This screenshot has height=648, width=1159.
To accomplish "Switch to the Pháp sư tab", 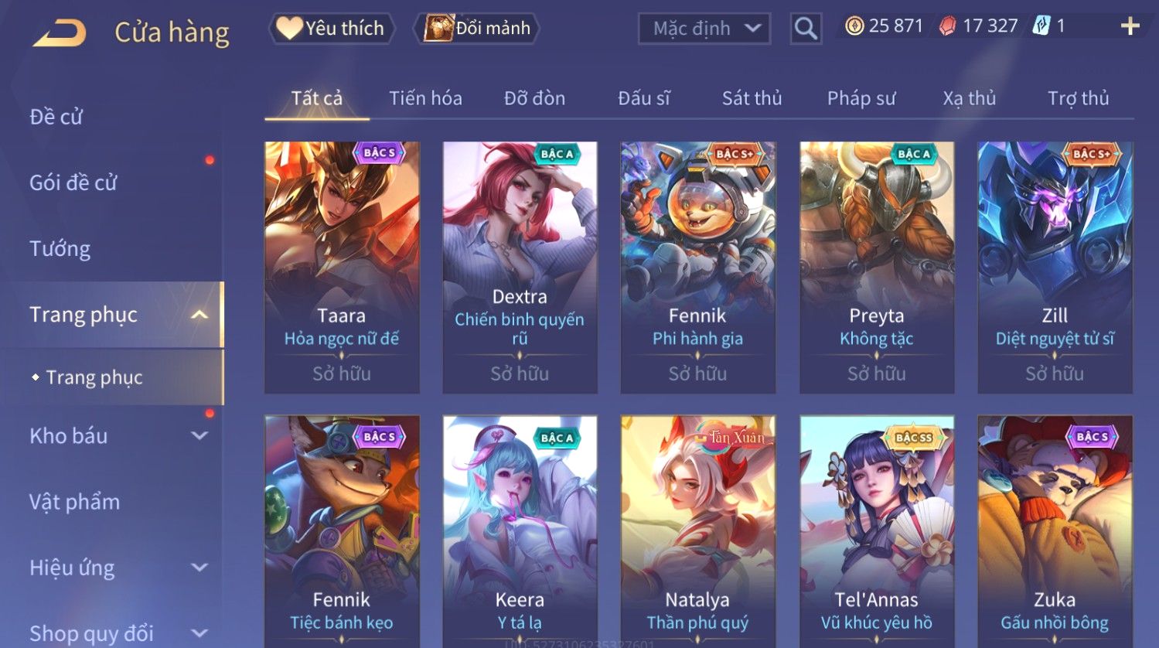I will 861,98.
